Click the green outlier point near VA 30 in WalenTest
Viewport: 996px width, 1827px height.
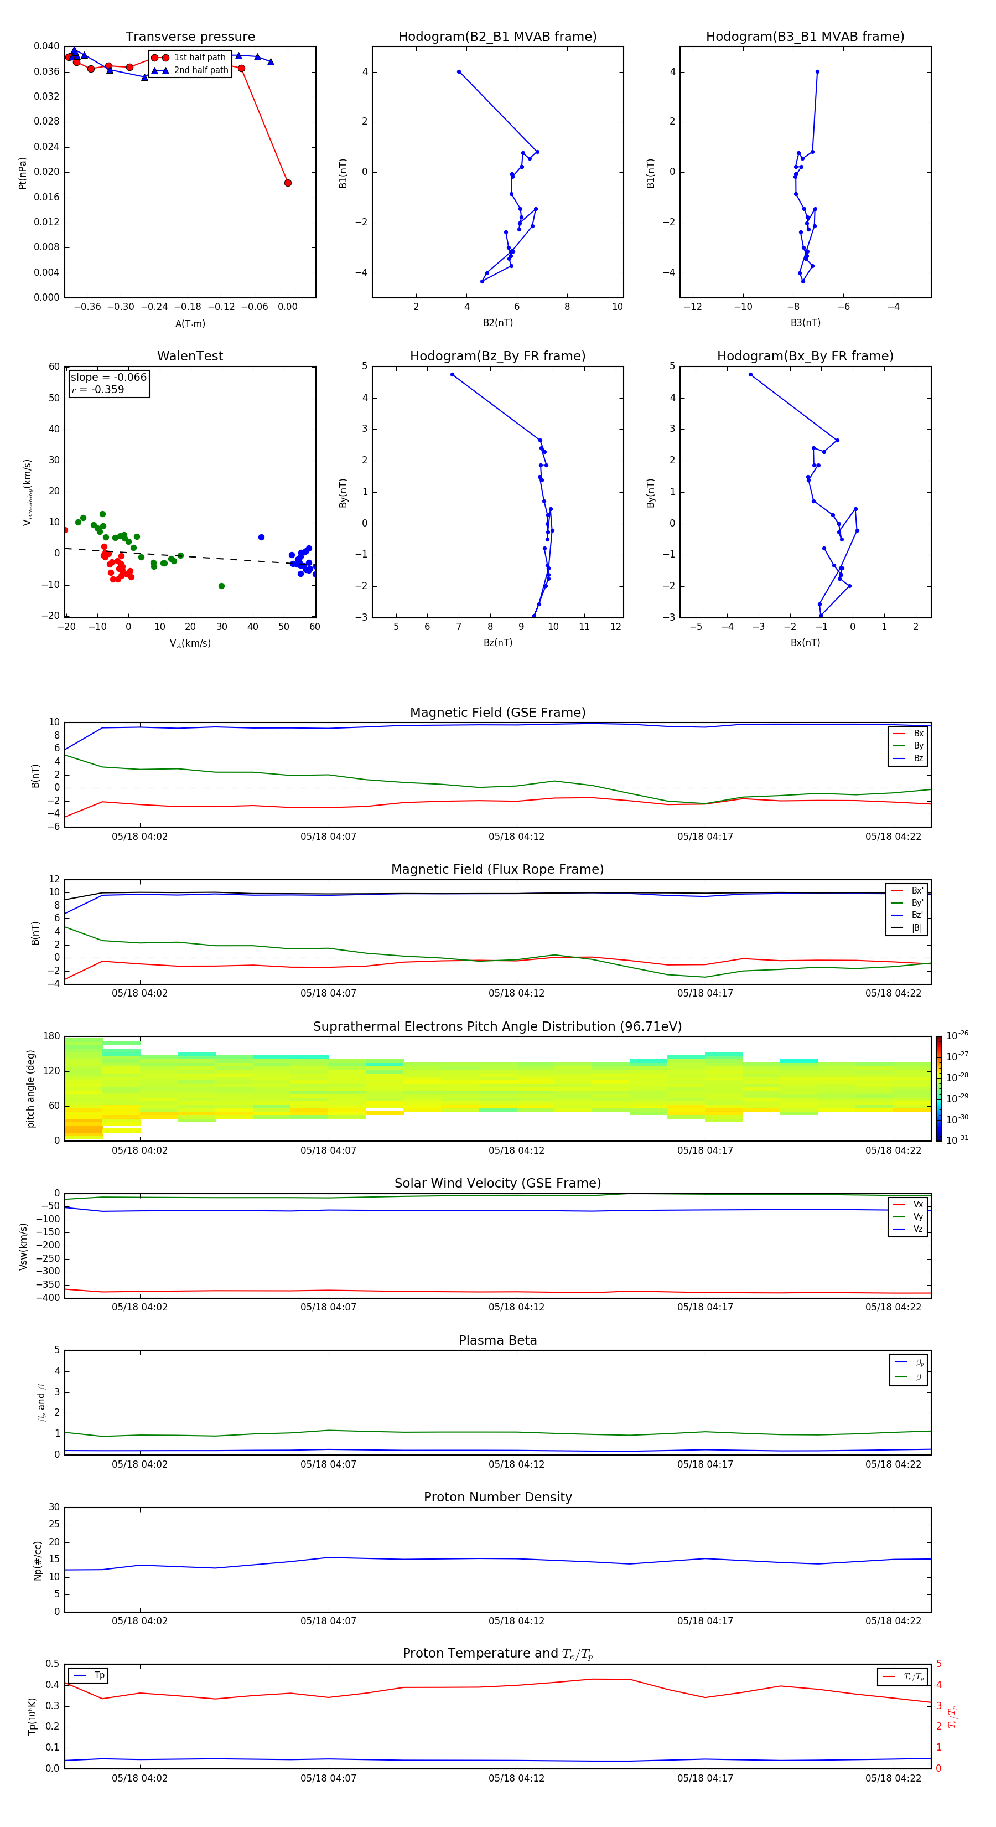click(222, 586)
